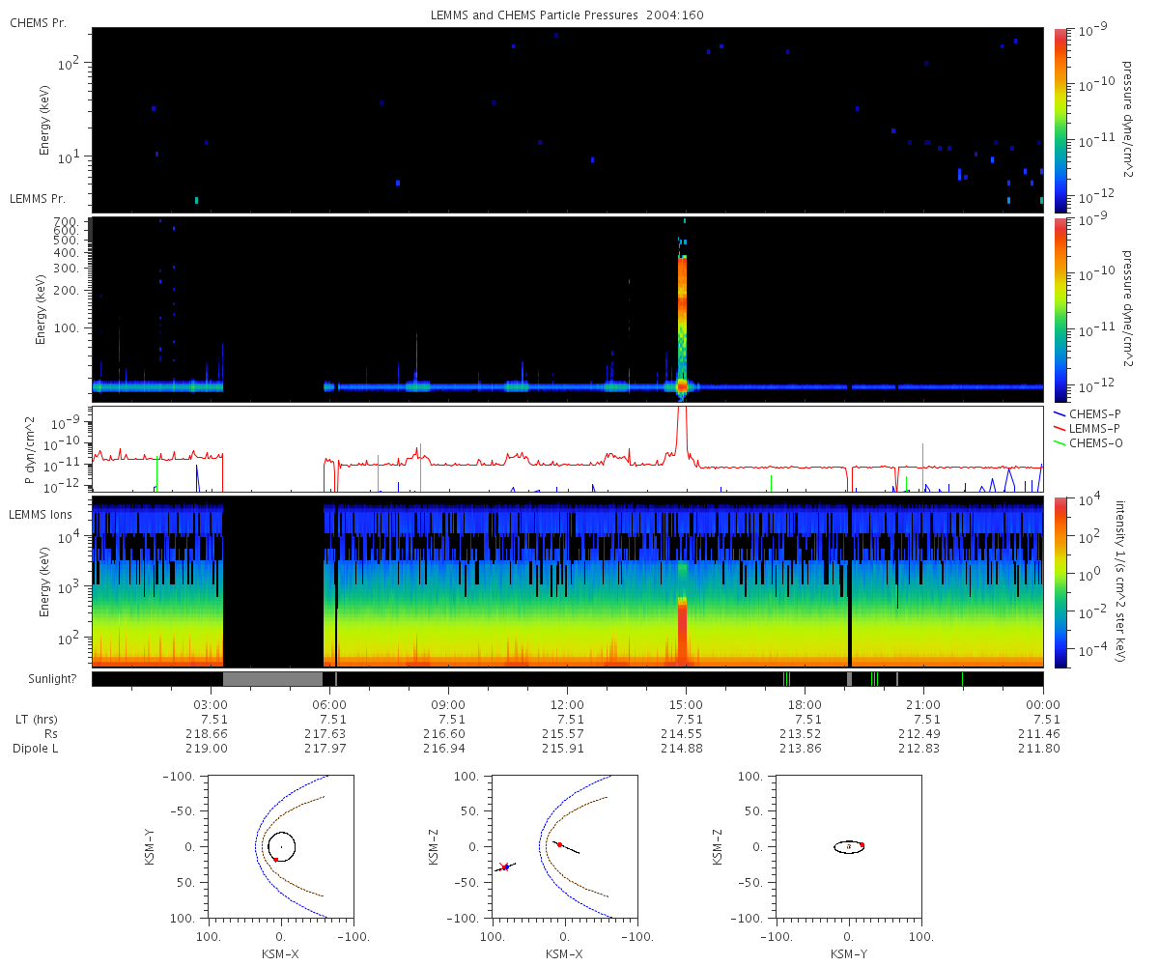Click the gray block in the Sunlight bar
Viewport: 1159px width, 966px height.
click(273, 679)
